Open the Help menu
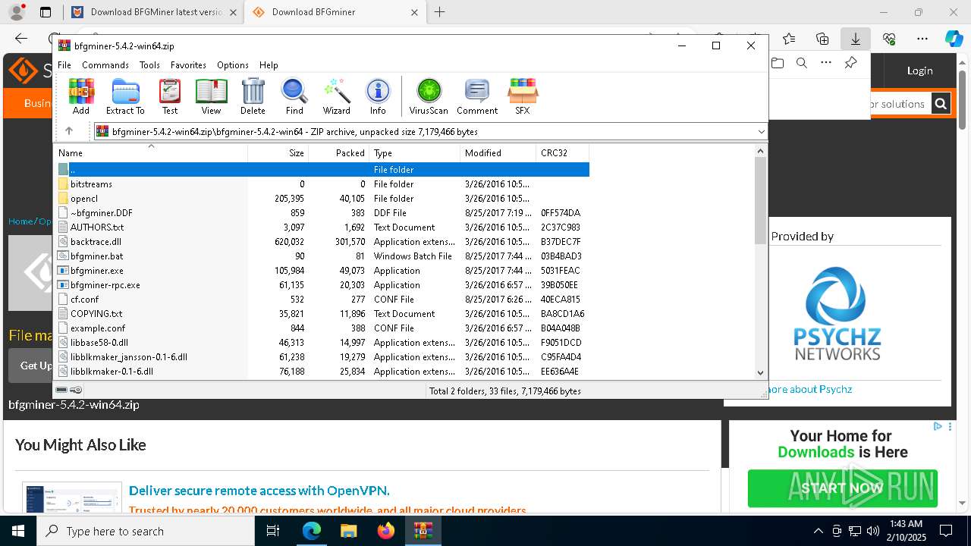971x546 pixels. [269, 65]
